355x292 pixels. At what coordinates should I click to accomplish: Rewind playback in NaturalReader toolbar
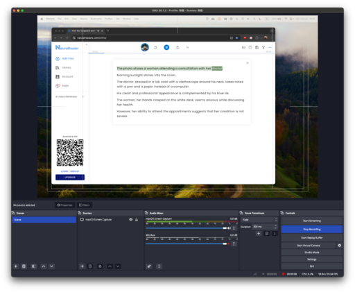point(155,47)
